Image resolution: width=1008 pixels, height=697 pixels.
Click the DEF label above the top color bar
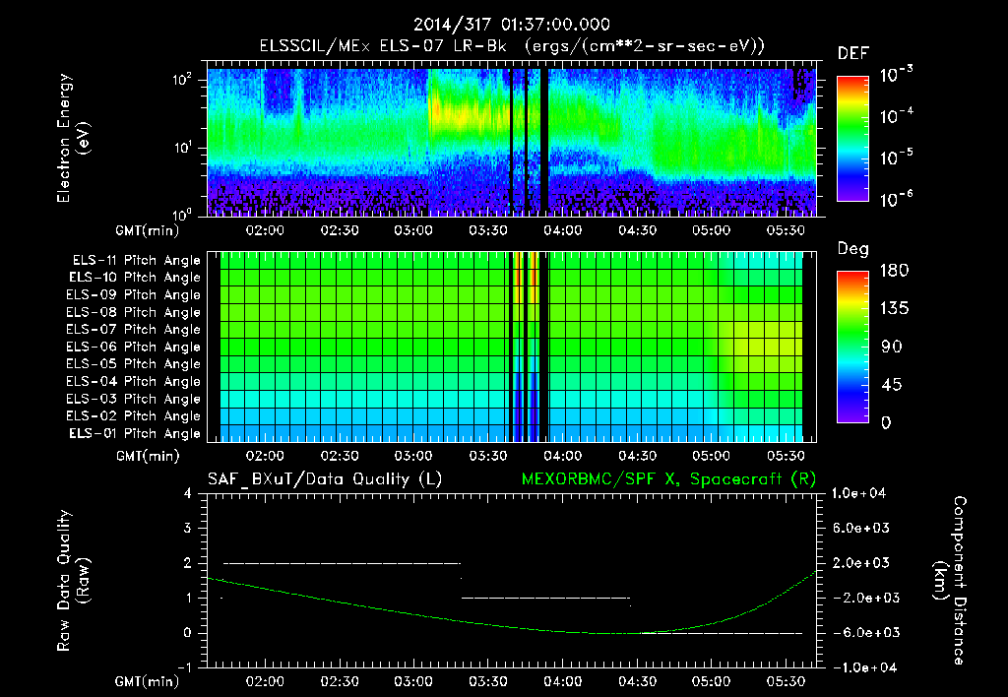853,54
